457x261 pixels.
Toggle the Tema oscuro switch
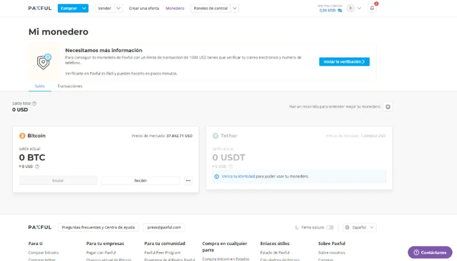click(x=330, y=227)
